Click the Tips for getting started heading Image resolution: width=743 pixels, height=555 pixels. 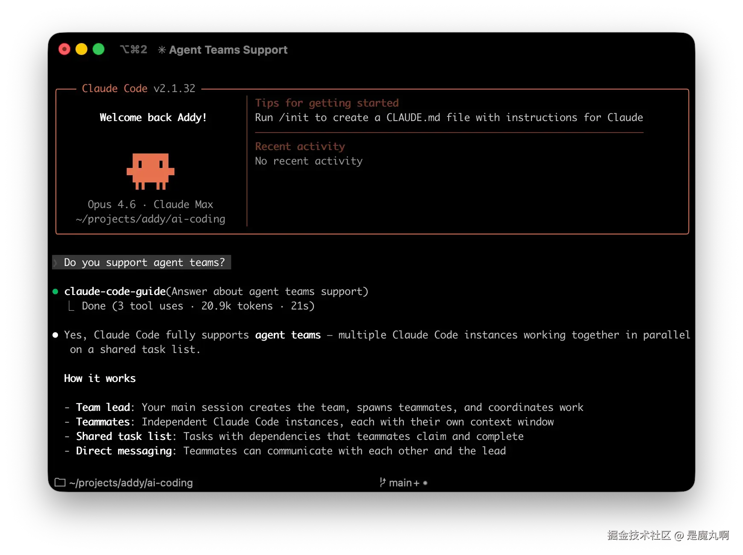[x=327, y=103]
